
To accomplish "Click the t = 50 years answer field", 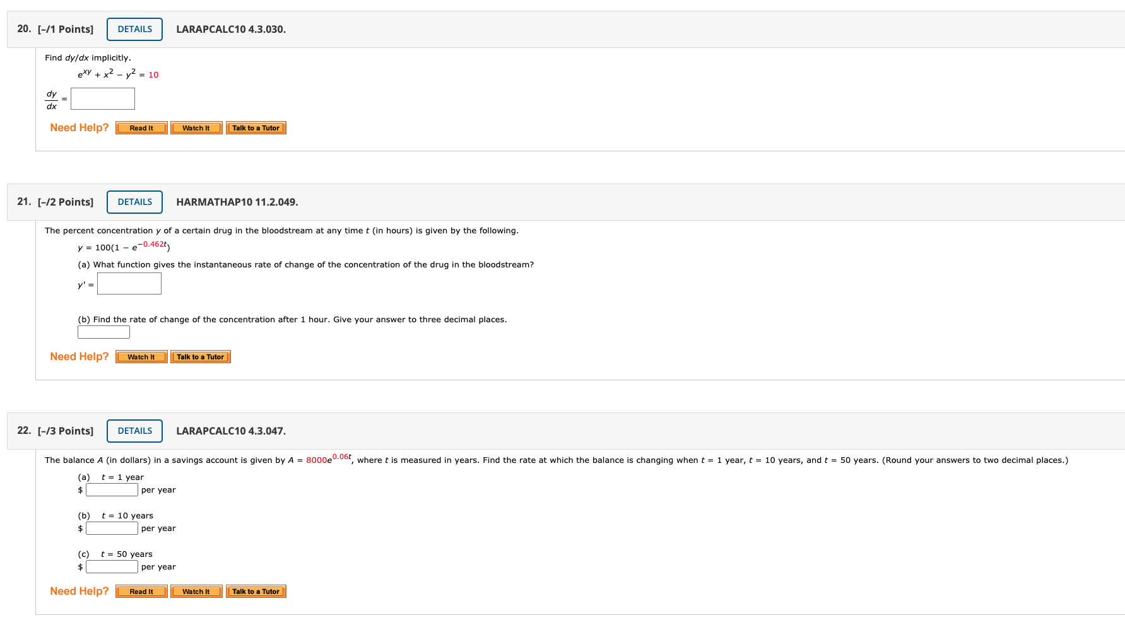I will [112, 567].
